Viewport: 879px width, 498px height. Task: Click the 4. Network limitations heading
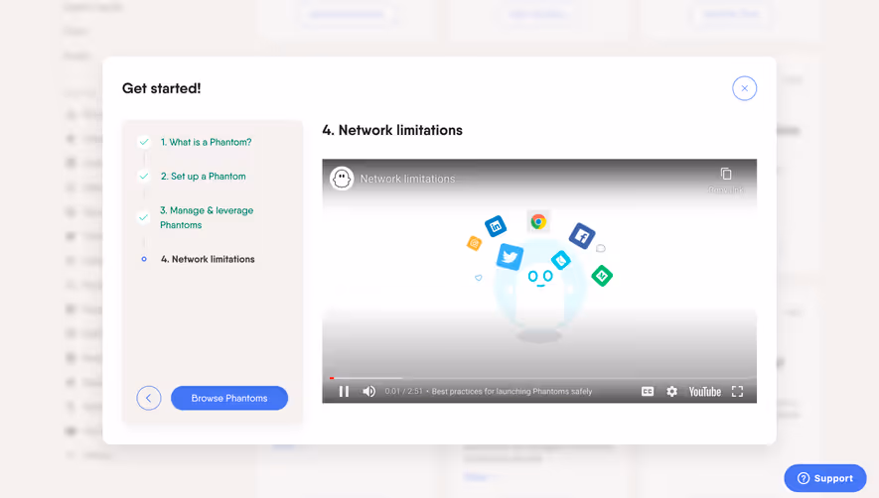[x=392, y=131]
